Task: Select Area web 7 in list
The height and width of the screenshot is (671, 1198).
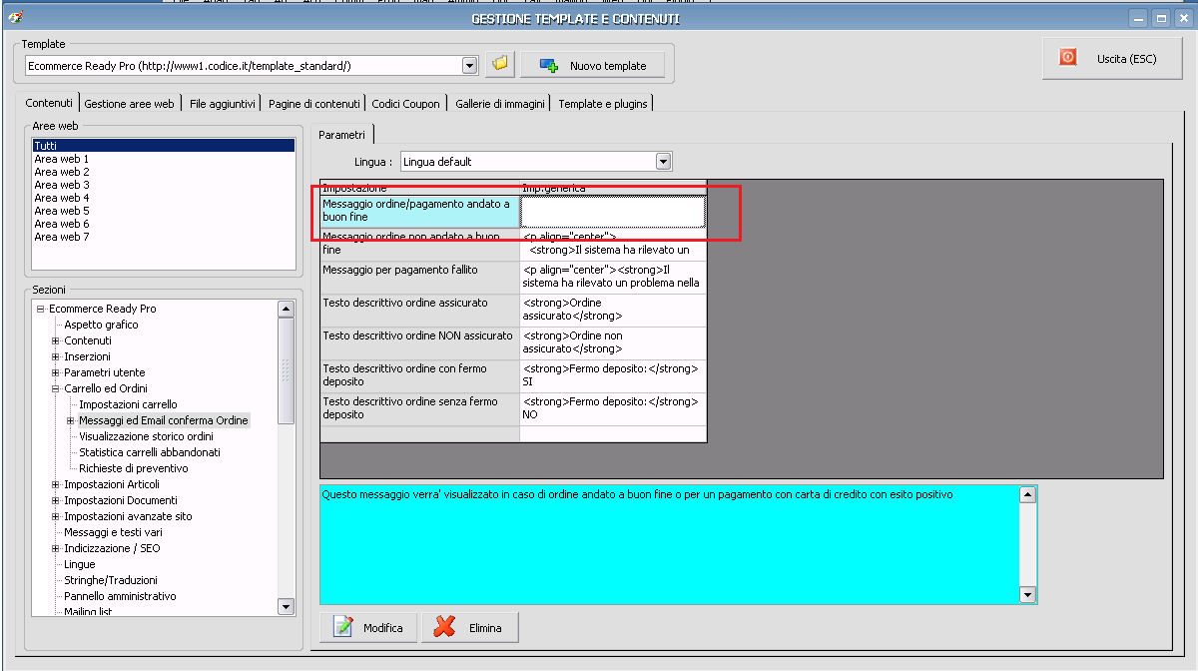Action: (61, 237)
